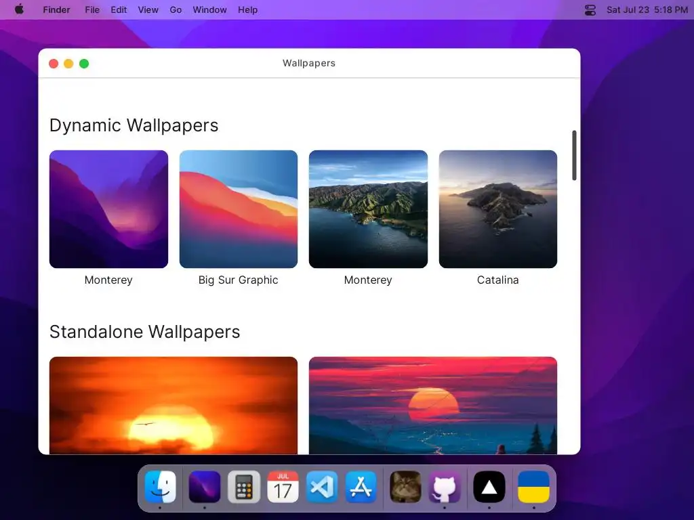The height and width of the screenshot is (520, 694).
Task: Open the black triangle Vercel dock icon
Action: pyautogui.click(x=489, y=487)
